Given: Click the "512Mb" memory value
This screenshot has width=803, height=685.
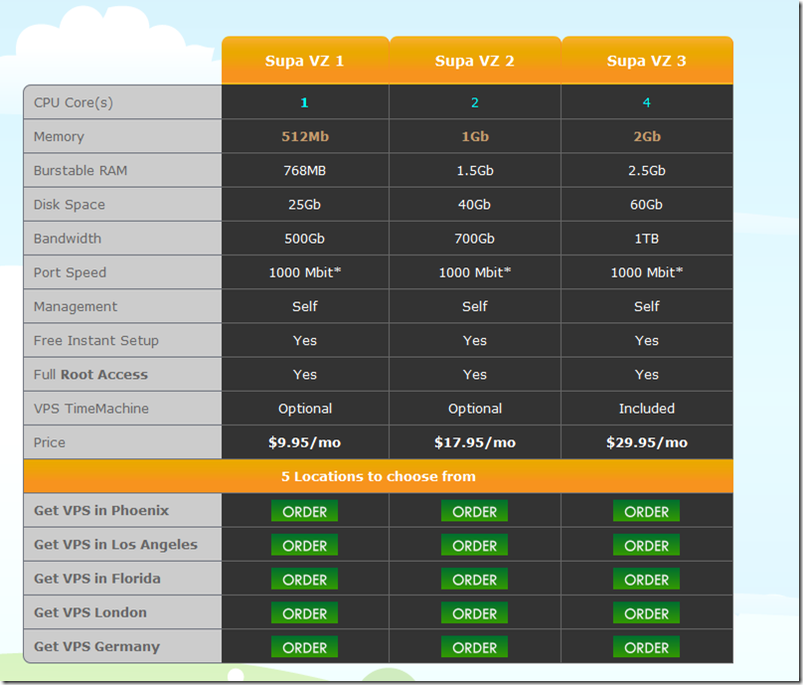Looking at the screenshot, I should [x=305, y=136].
